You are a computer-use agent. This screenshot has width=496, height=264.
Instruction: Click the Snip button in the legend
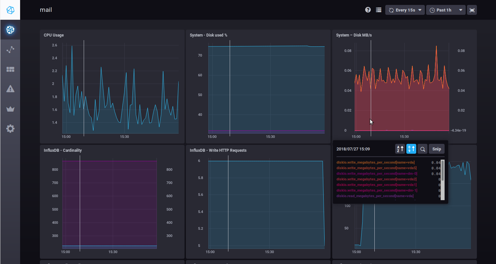[436, 149]
